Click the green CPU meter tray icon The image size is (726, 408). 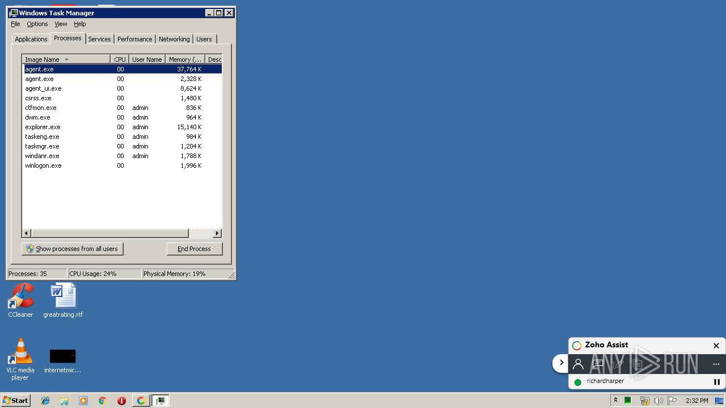[628, 401]
